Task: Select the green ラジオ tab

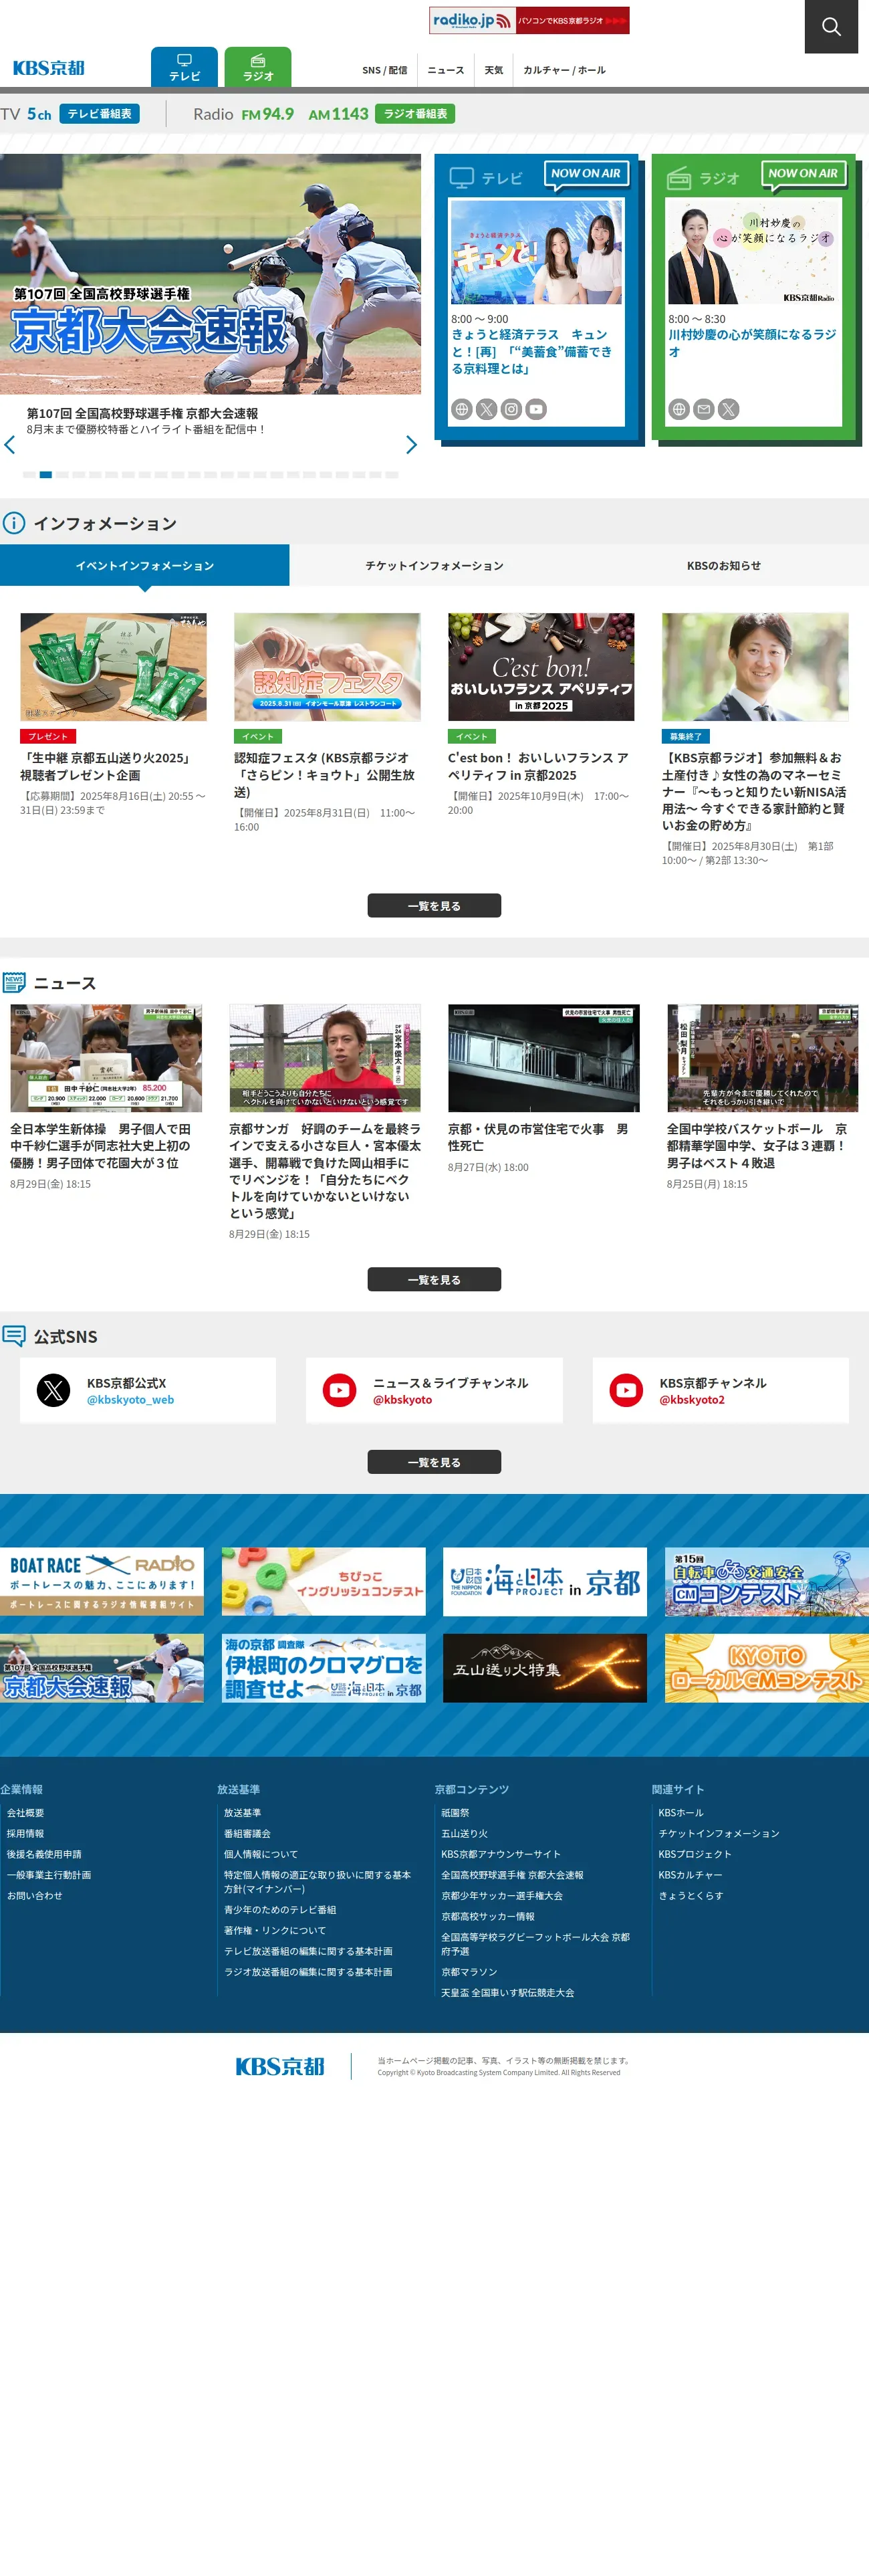Action: pyautogui.click(x=258, y=67)
